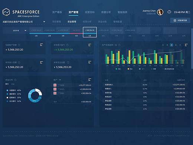
Task: Select 银行 tab in 资金分布 panel
Action: click(7, 84)
